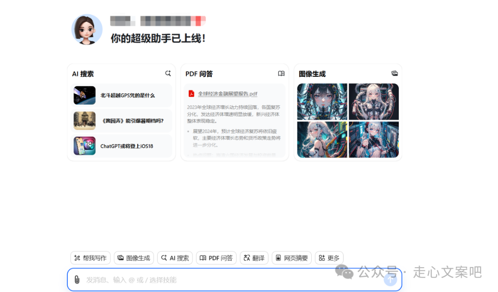Click the paperclip attachment icon in message bar
The image size is (498, 292).
77,280
